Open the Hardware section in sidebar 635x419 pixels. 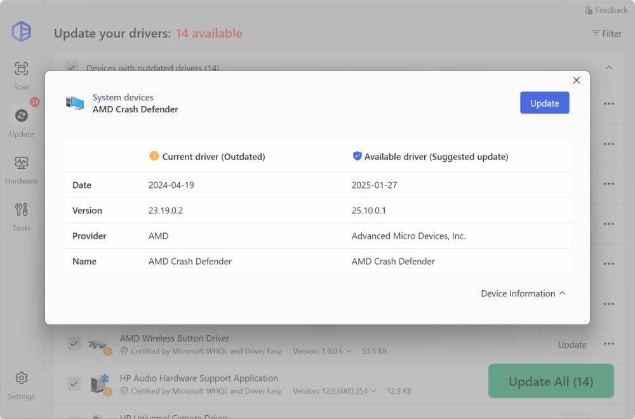click(22, 170)
